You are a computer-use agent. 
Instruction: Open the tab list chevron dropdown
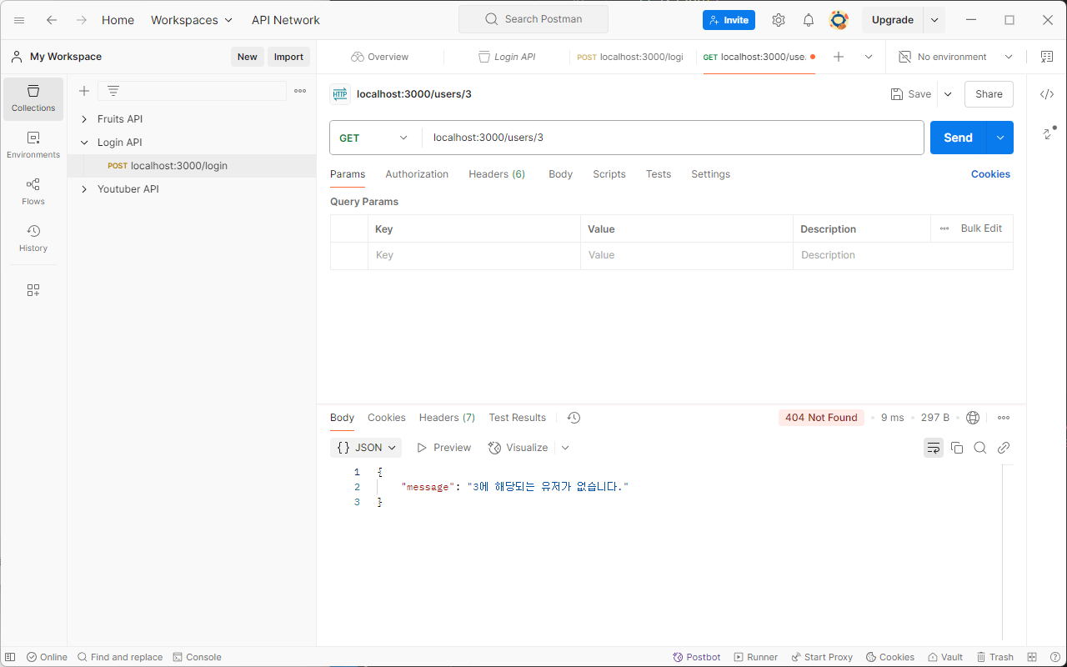point(869,57)
